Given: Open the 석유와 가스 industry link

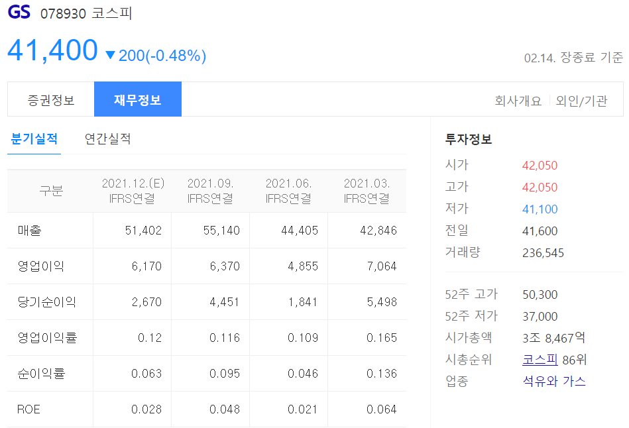Looking at the screenshot, I should tap(554, 381).
